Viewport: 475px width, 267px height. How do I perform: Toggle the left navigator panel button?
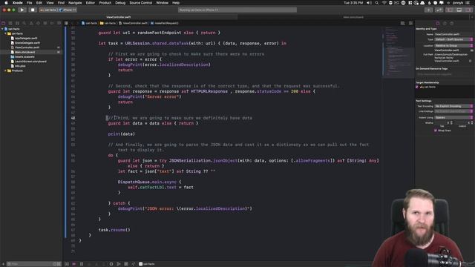tap(451, 10)
